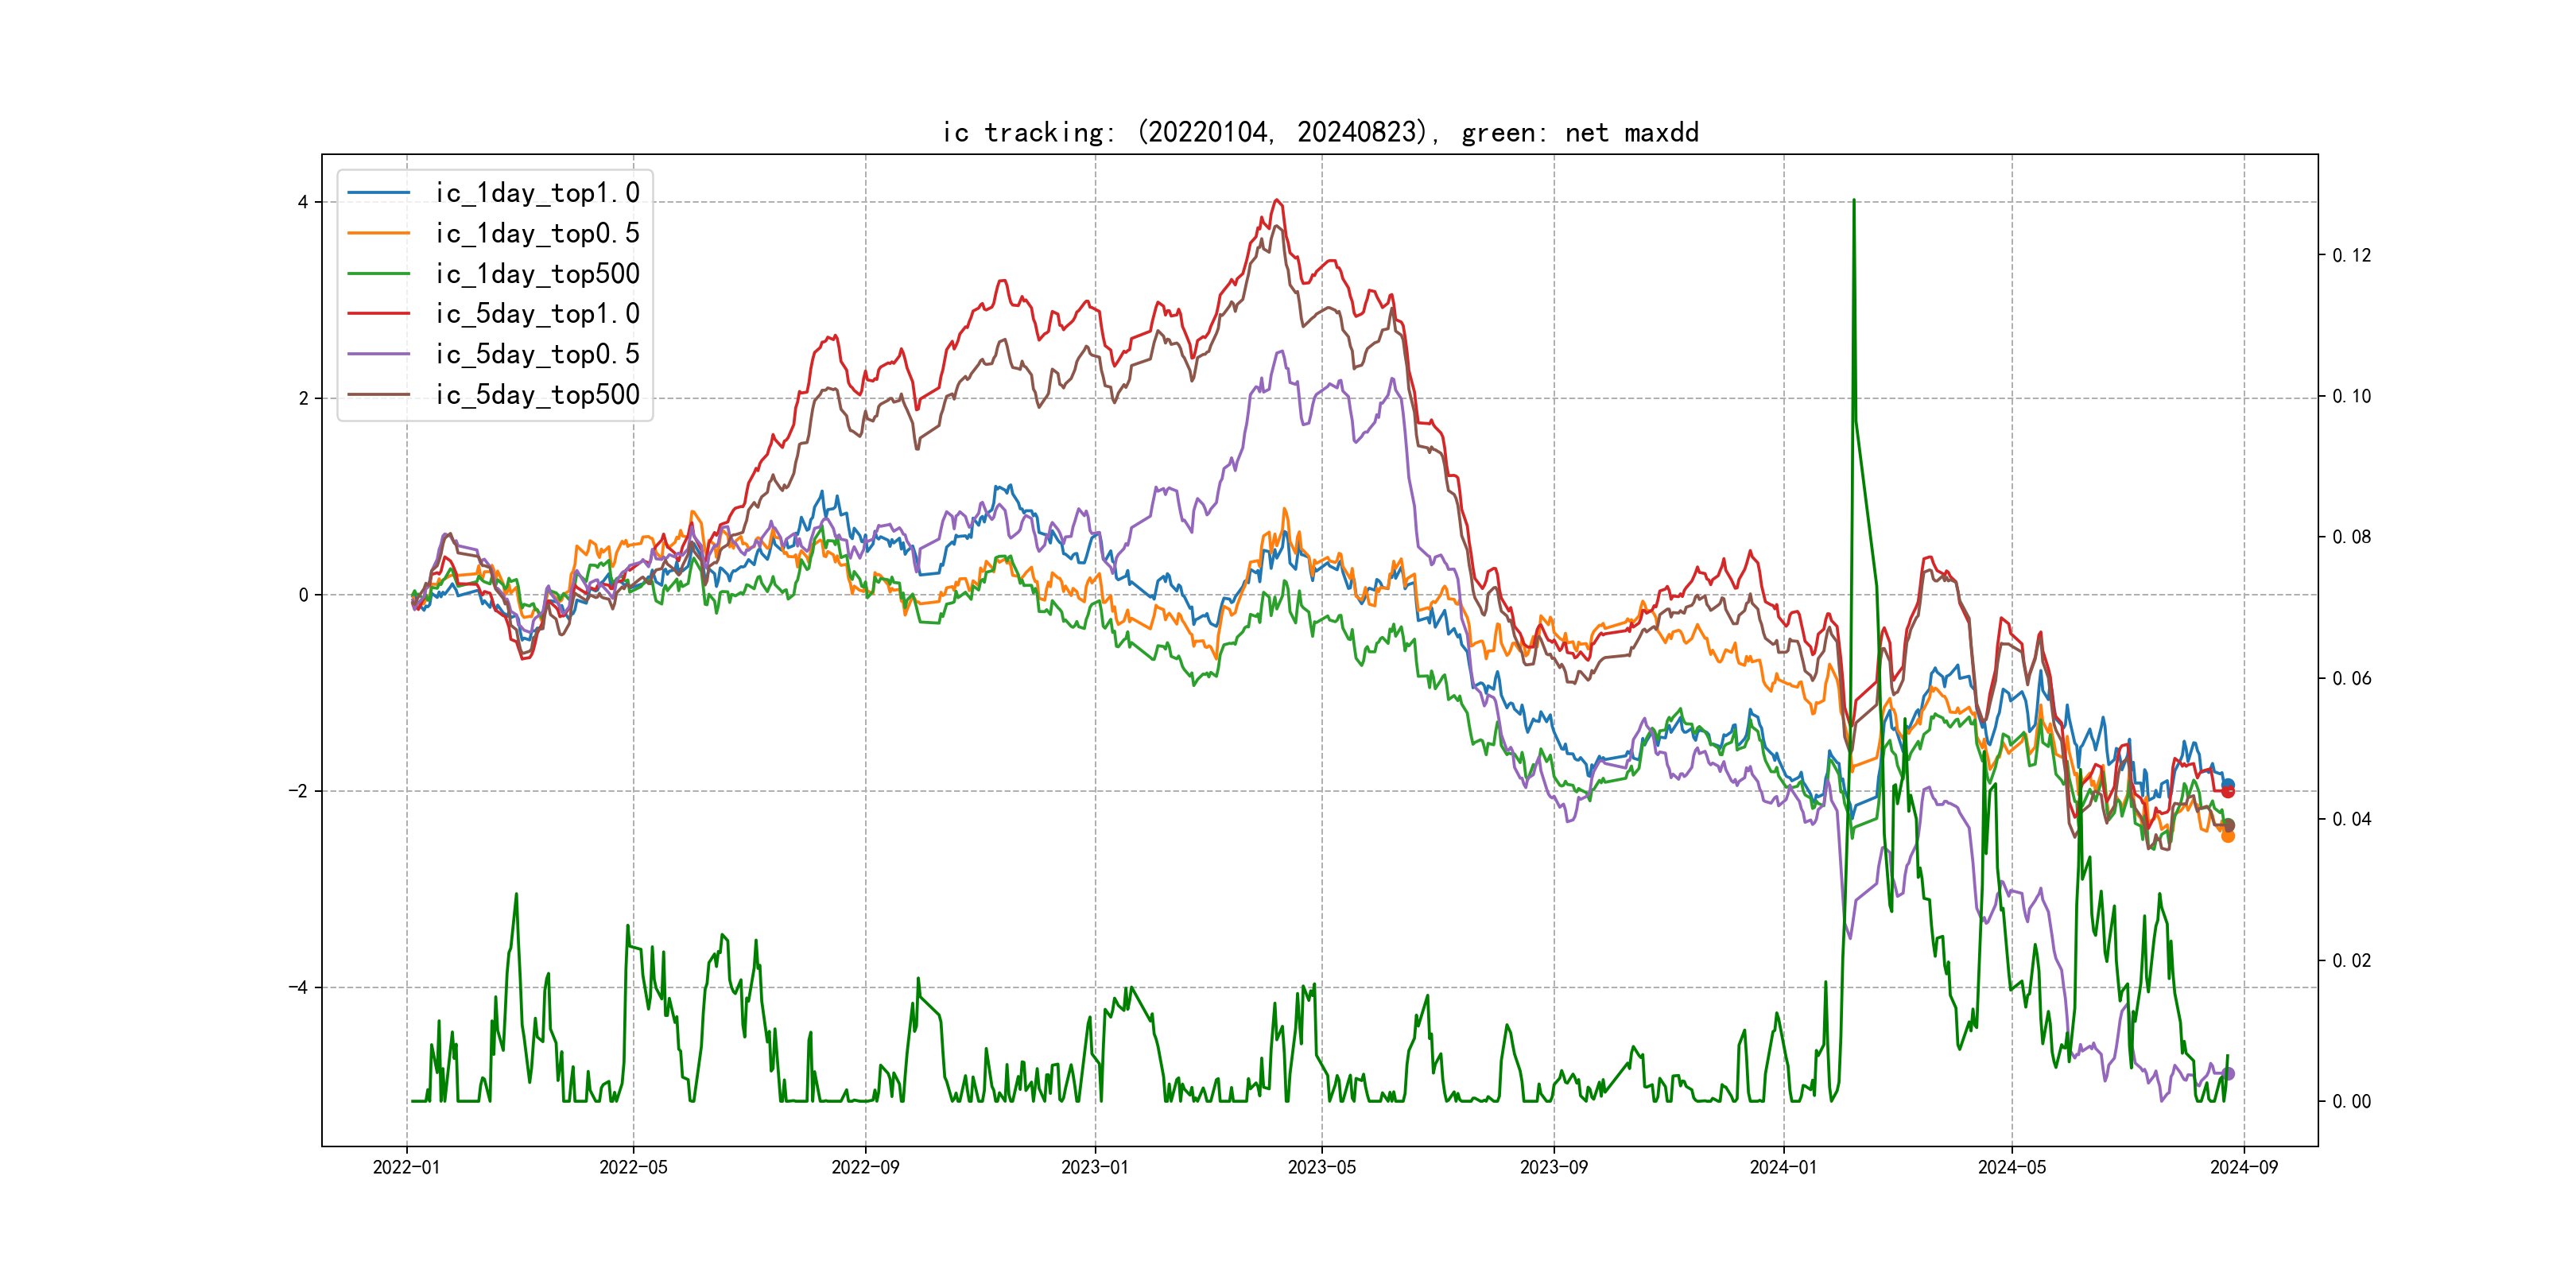The width and height of the screenshot is (2576, 1288).
Task: Click the left y-axis tick label 4
Action: pos(303,202)
